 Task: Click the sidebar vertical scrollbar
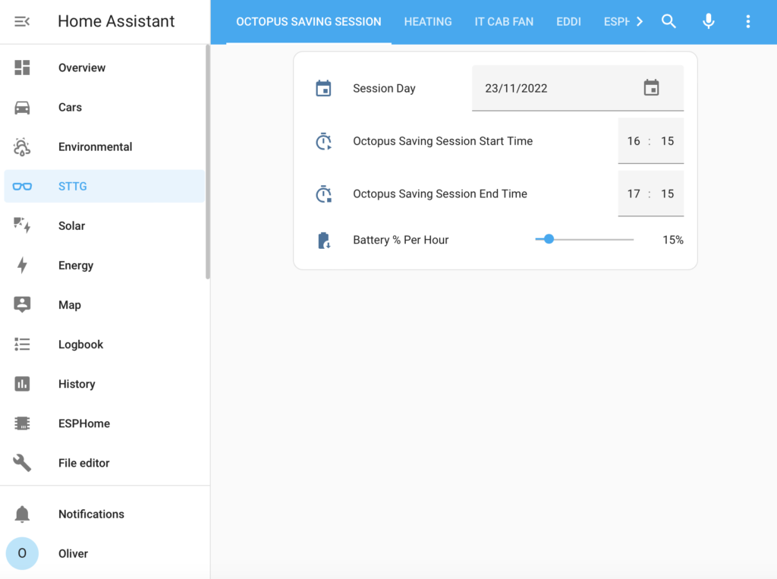click(208, 162)
